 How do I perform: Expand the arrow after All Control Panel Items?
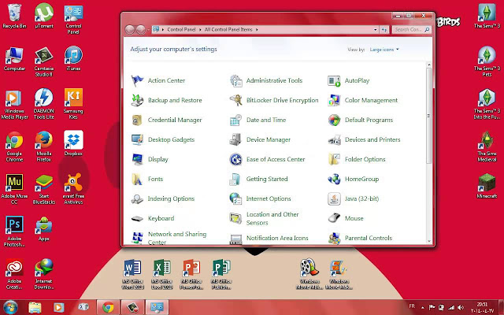257,30
